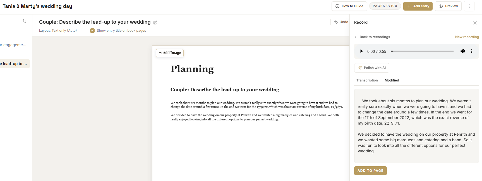This screenshot has width=482, height=181.
Task: Click the Polish with AI button
Action: pos(372,68)
